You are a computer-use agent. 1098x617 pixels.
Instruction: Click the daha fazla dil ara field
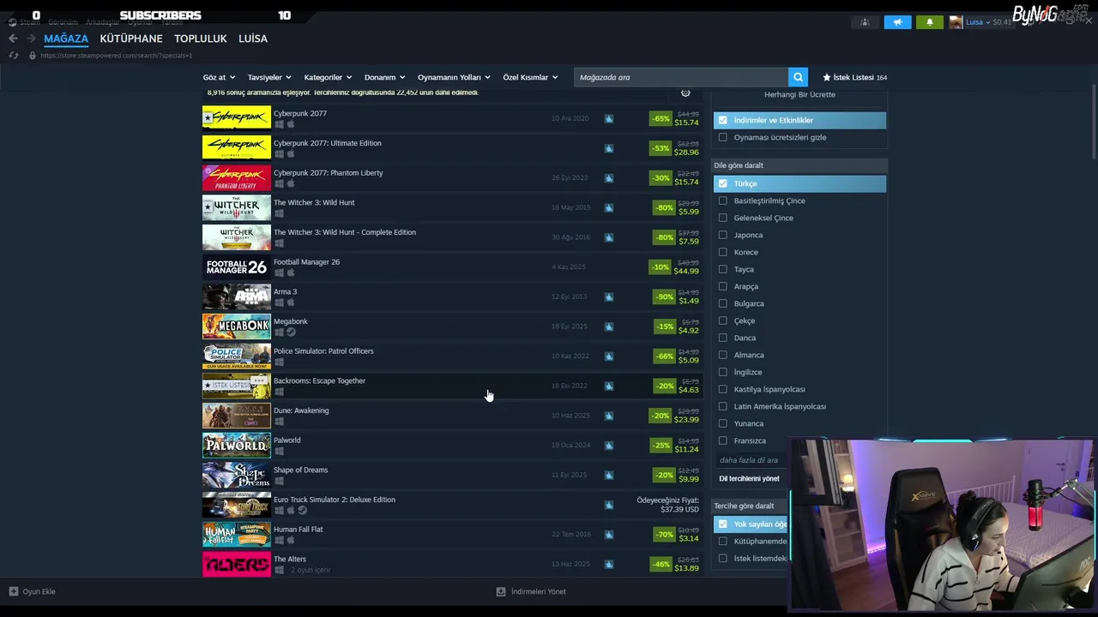coord(751,460)
